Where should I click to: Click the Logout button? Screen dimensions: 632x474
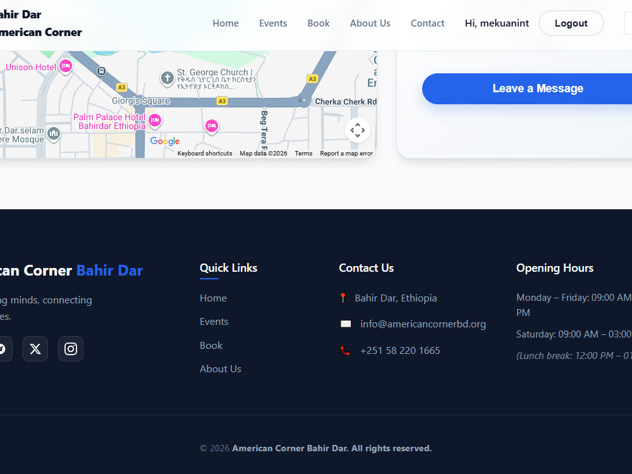coord(571,23)
